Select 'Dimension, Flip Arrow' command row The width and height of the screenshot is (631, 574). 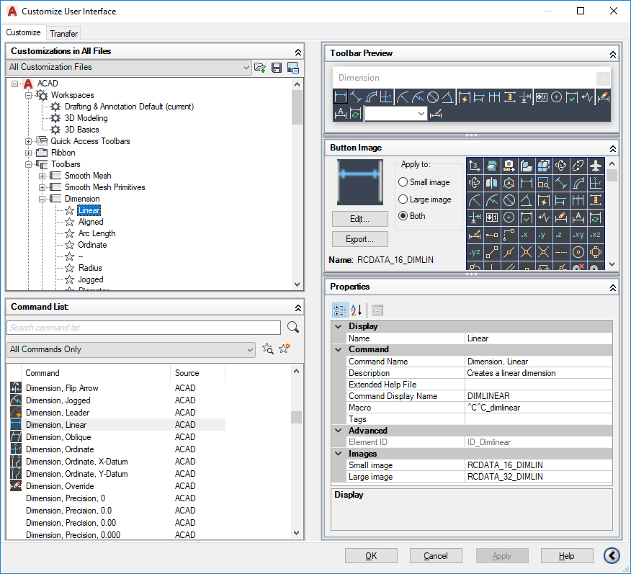pyautogui.click(x=117, y=388)
